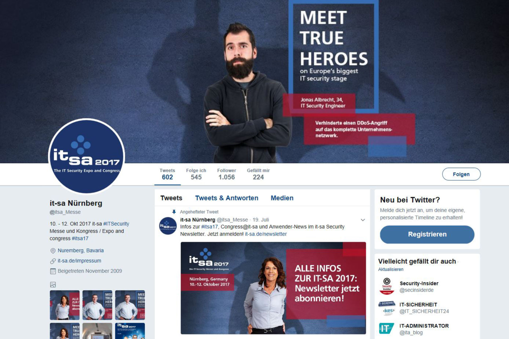Click the Registrieren sign-up button
The image size is (509, 339).
(427, 234)
